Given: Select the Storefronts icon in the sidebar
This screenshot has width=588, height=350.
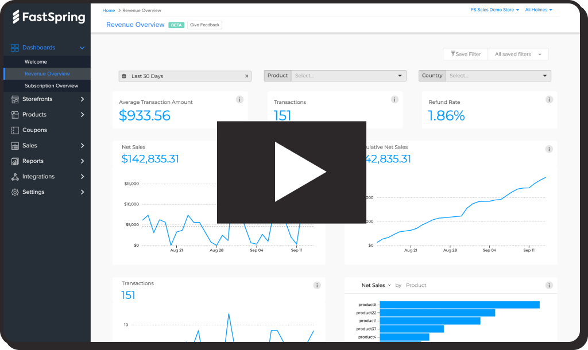Looking at the screenshot, I should coord(14,99).
